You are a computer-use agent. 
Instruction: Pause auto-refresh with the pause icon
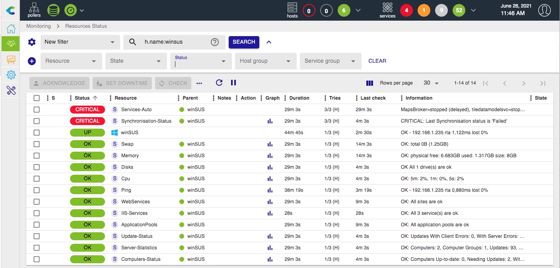click(233, 83)
